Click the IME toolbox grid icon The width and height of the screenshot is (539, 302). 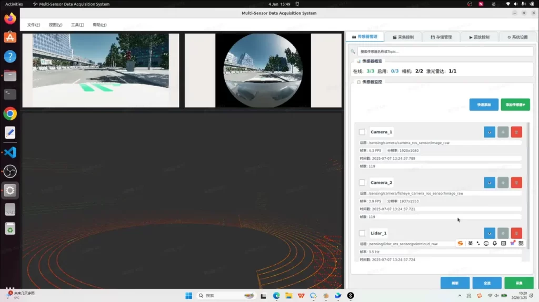coord(521,243)
